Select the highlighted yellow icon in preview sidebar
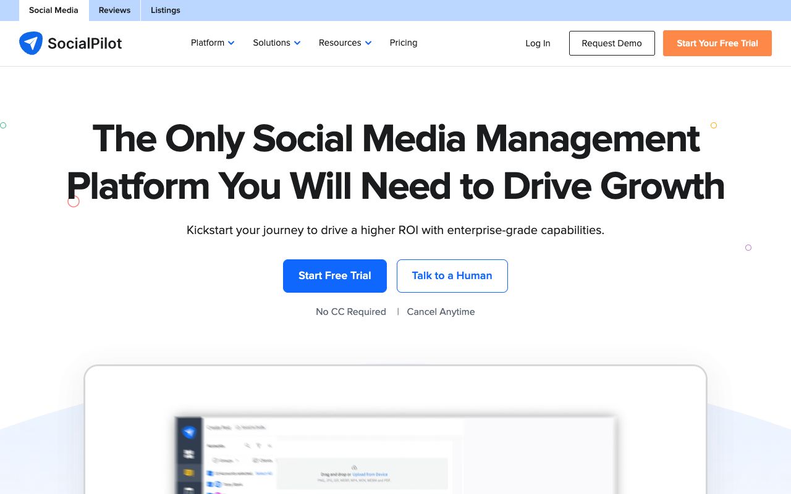This screenshot has width=791, height=494. pyautogui.click(x=190, y=473)
